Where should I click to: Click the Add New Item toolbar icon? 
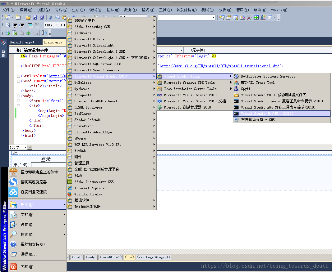pos(18,17)
